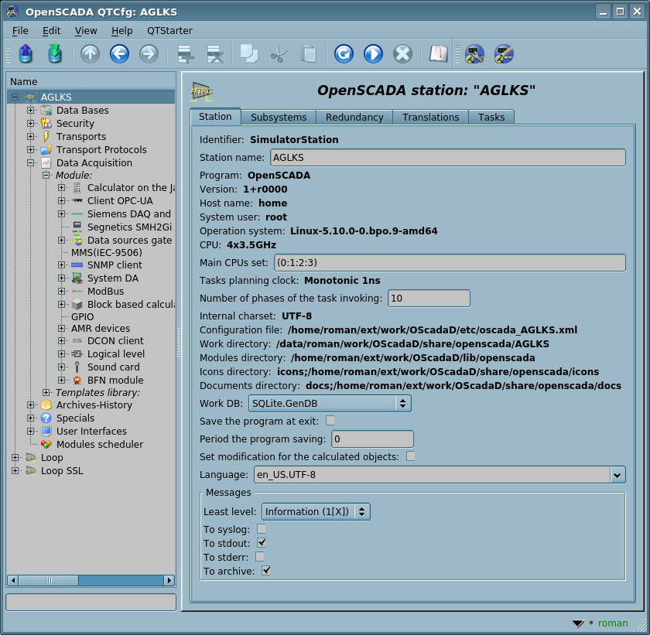
Task: Click the roman user label in status bar
Action: pos(613,623)
